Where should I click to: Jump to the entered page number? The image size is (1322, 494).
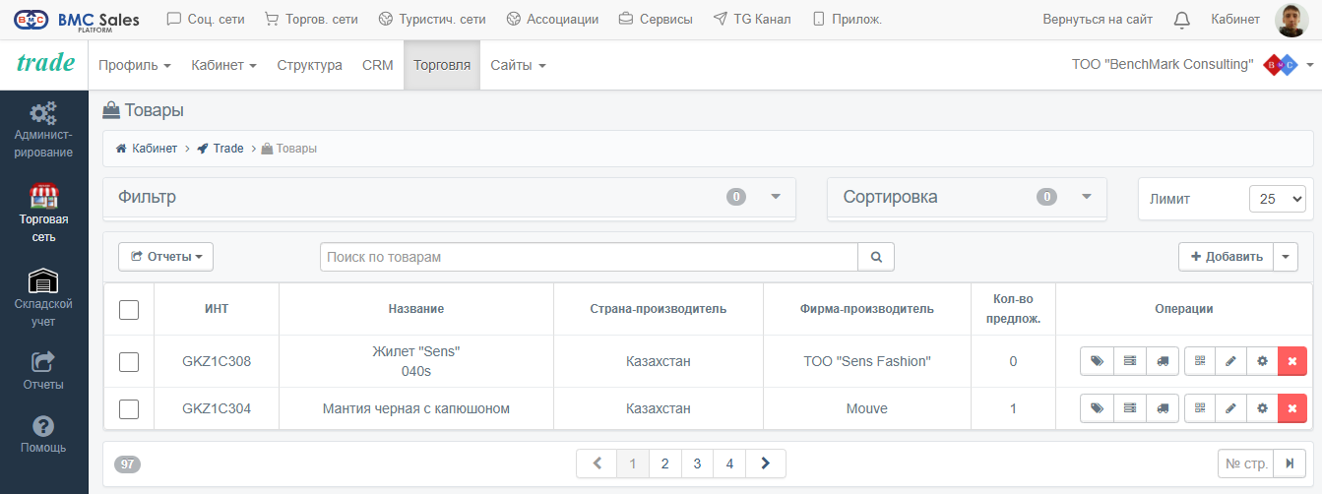pyautogui.click(x=1290, y=463)
